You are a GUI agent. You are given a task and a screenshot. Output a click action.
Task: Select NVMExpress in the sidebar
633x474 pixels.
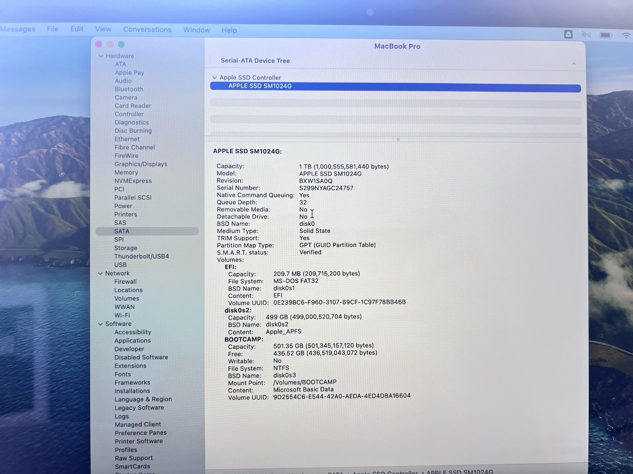[133, 181]
